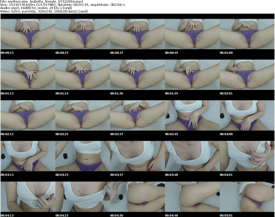
Task: Click the timestamp label 00:01:00
Action: pos(226,53)
